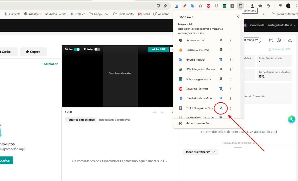Unpin the Simulador de telefone extension
The width and height of the screenshot is (298, 181).
pos(221,98)
